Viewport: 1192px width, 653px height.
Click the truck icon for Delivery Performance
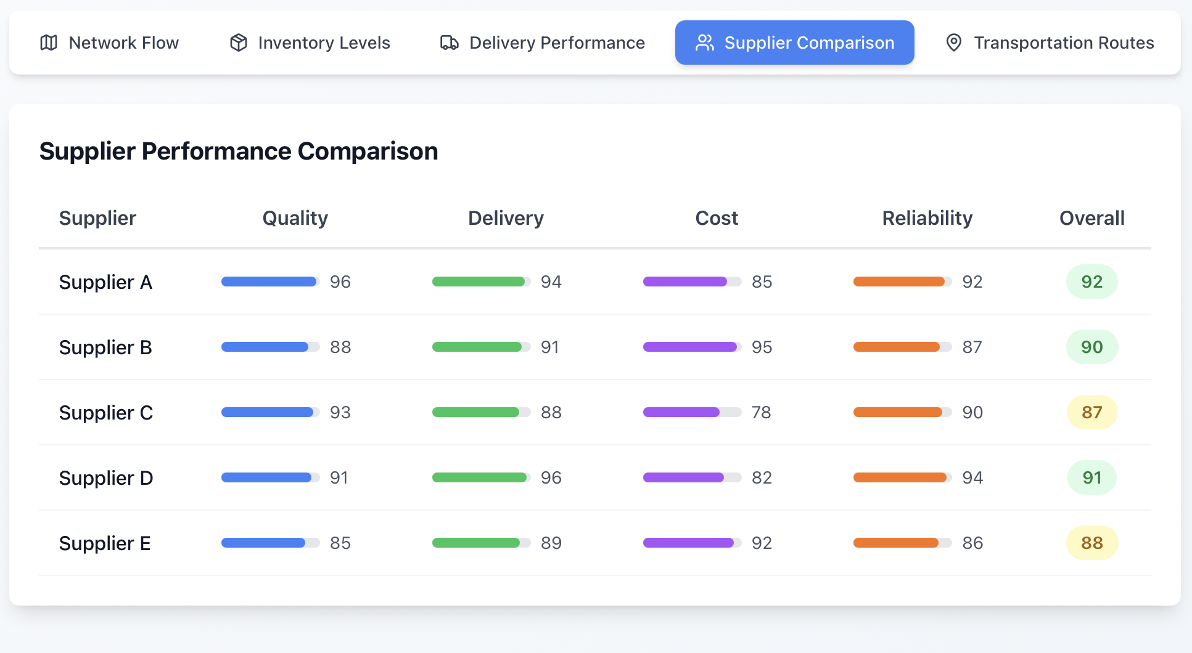coord(449,43)
